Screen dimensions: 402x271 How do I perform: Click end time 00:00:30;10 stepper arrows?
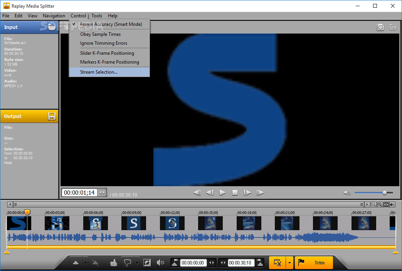[223, 263]
